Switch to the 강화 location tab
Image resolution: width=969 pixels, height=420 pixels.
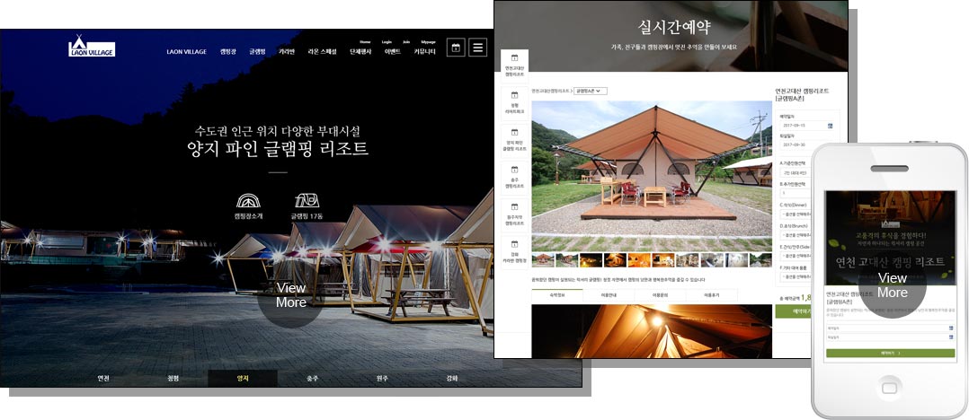452,378
